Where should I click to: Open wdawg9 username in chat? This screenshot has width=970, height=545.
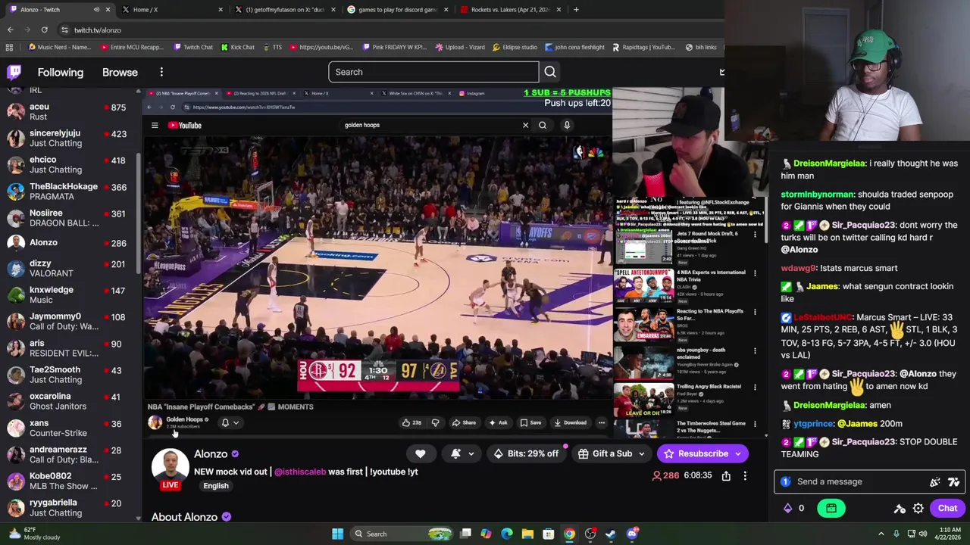(799, 268)
